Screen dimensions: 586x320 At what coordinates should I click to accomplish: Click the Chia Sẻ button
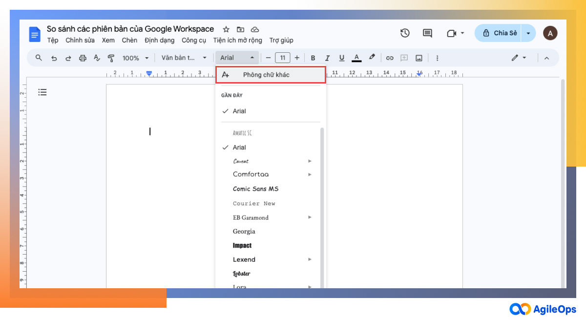click(x=505, y=33)
